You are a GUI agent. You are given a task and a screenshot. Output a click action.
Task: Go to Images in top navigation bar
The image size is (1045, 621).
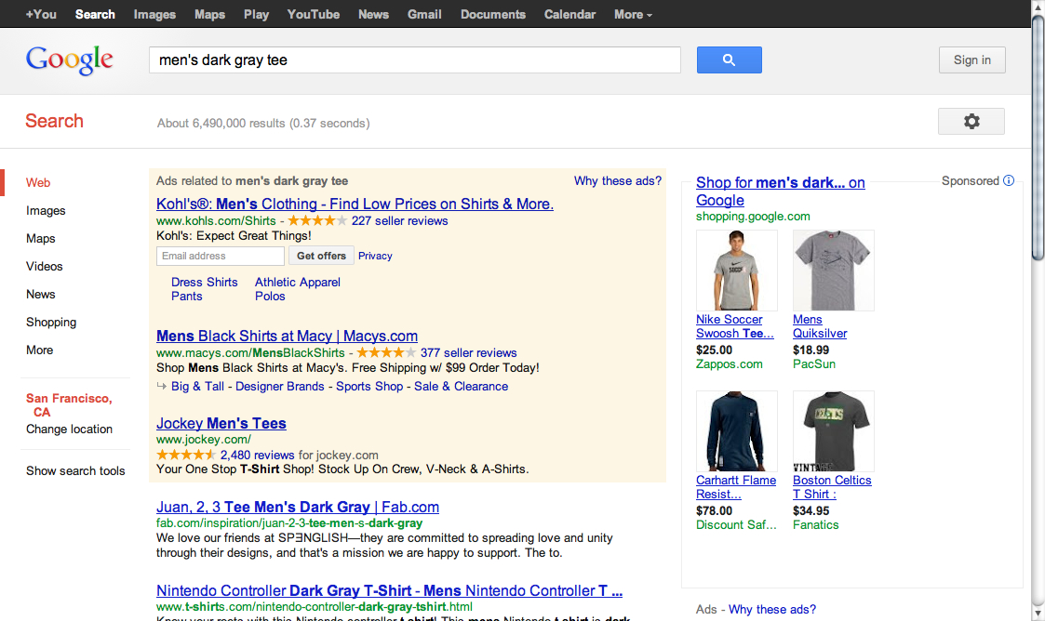(154, 14)
